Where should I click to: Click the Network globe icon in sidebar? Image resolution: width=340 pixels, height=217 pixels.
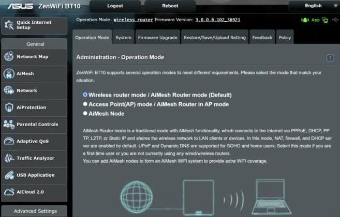[9, 90]
